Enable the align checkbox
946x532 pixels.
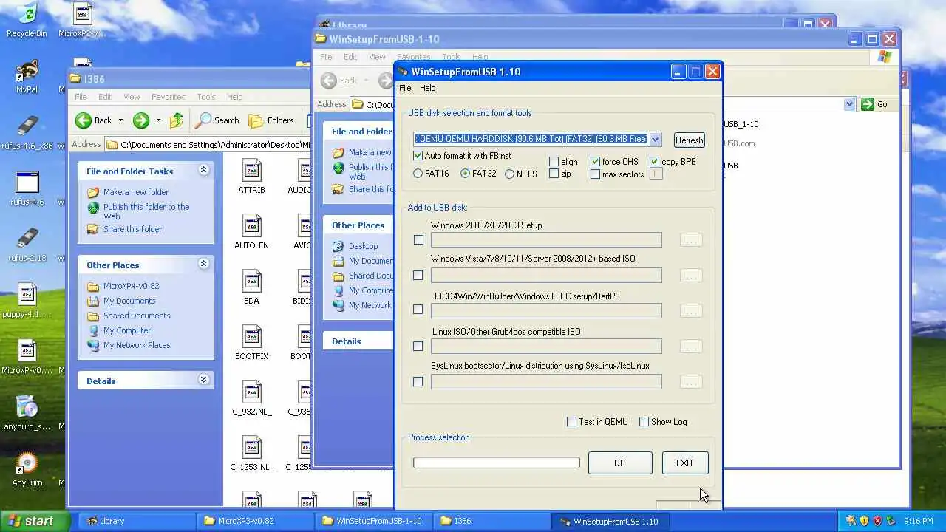[554, 162]
